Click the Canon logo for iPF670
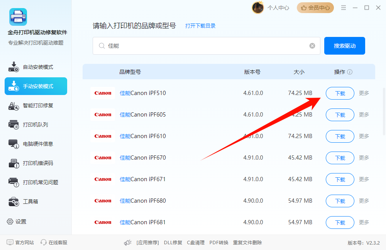Screen dimensions: 386x250 [103, 158]
